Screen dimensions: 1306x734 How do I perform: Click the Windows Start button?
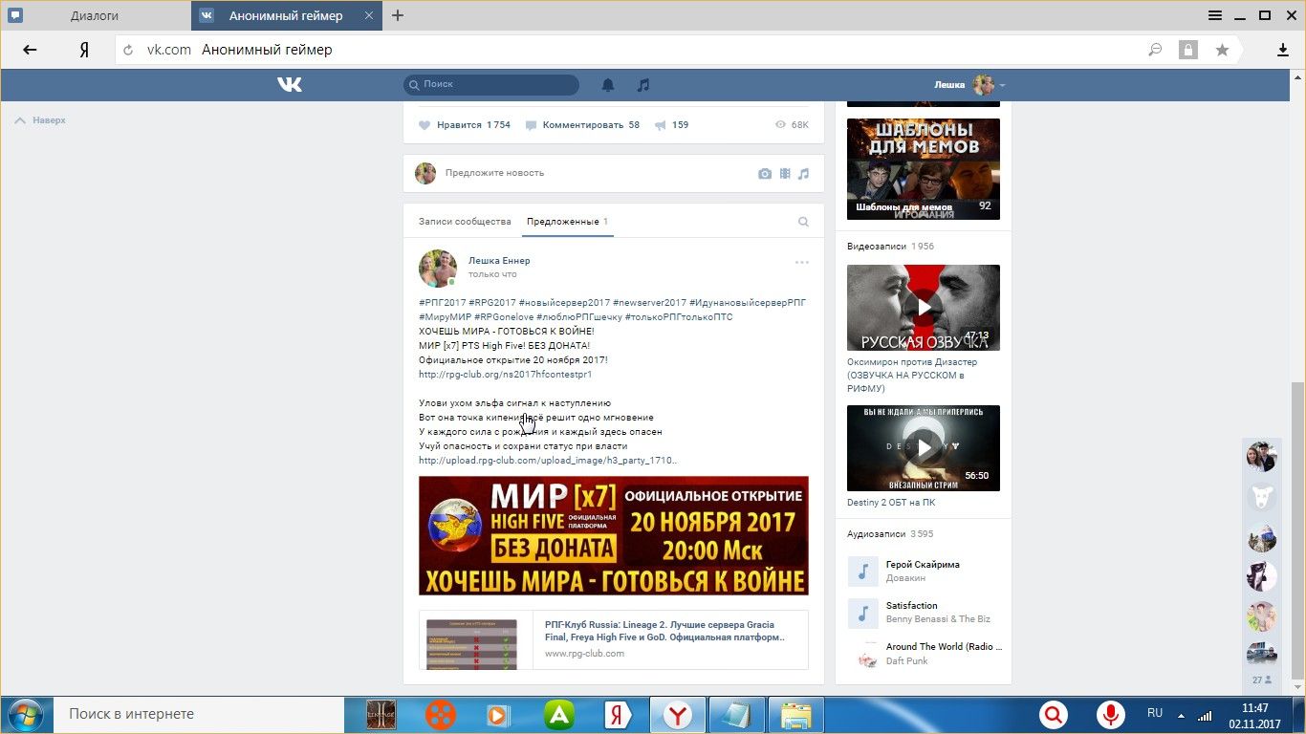[x=24, y=715]
